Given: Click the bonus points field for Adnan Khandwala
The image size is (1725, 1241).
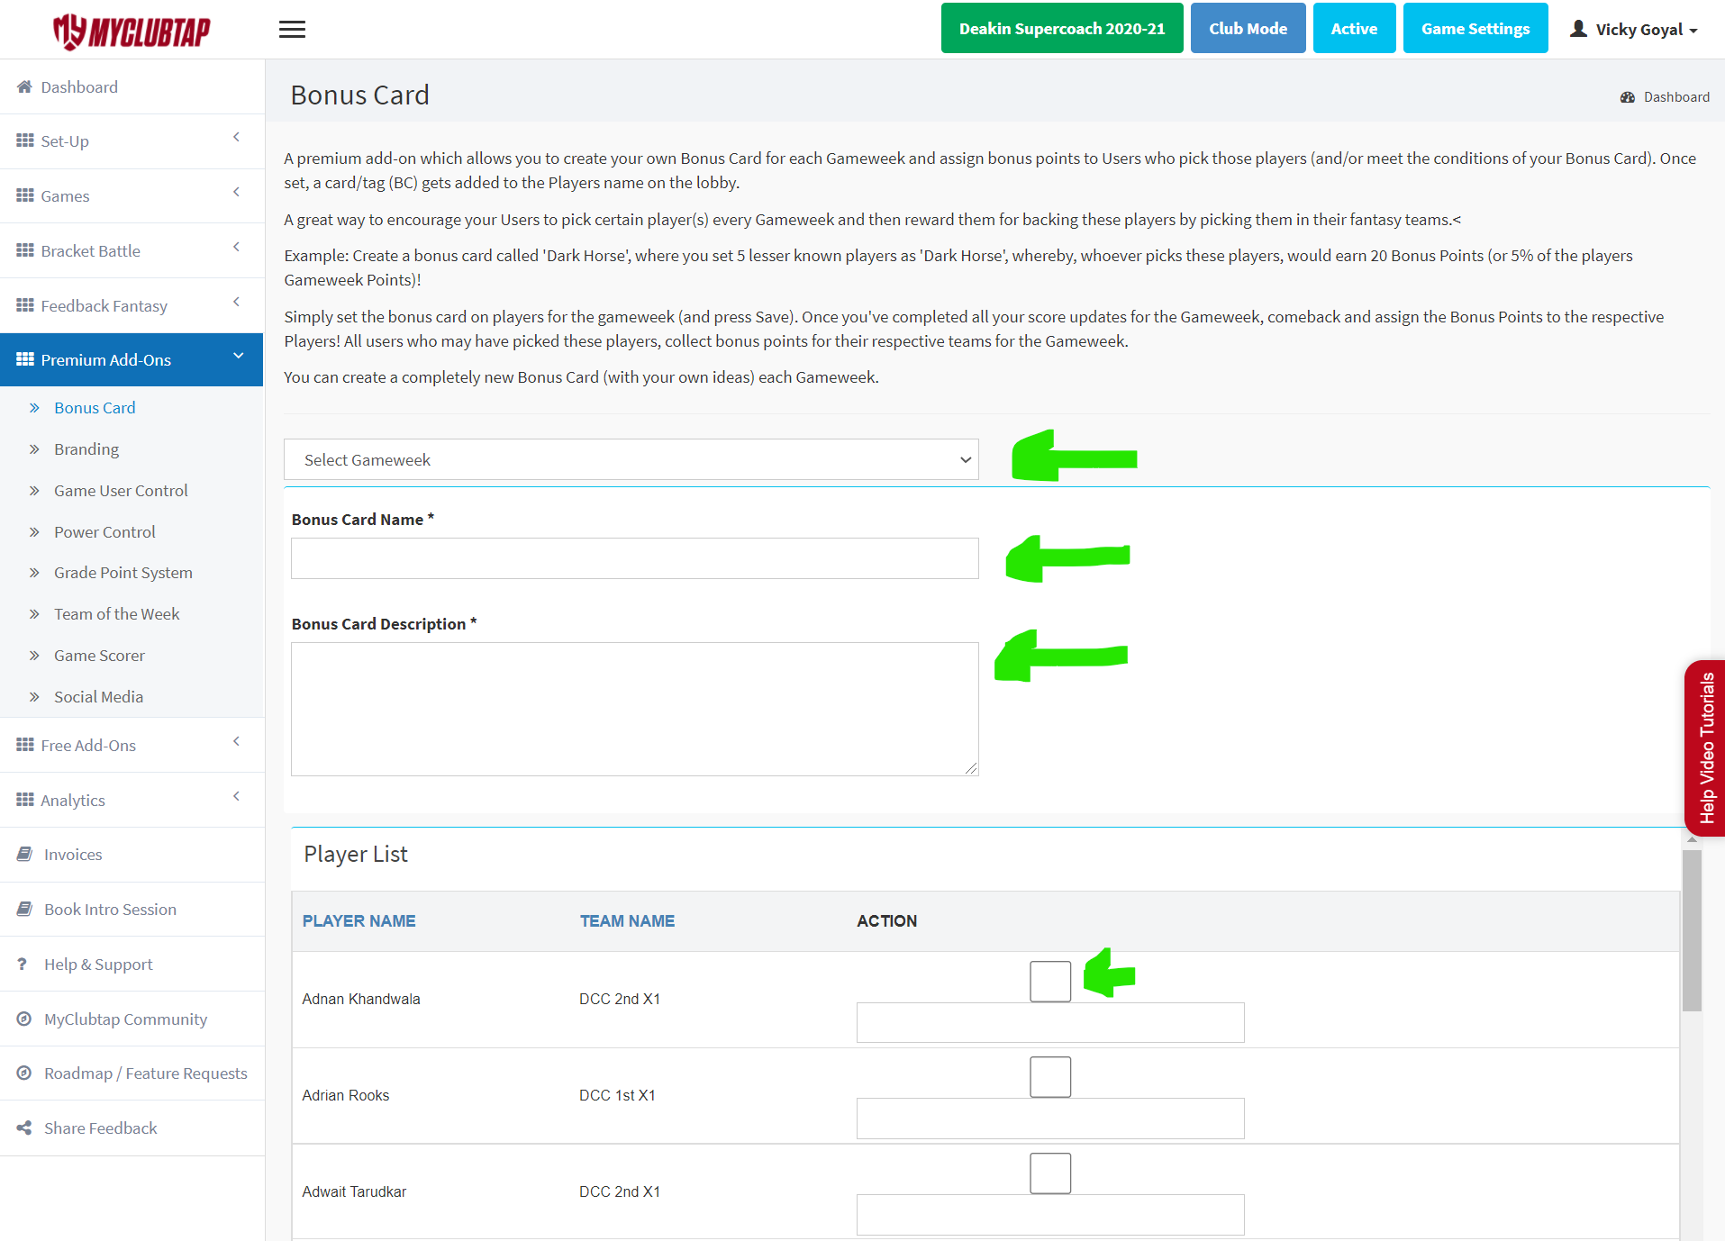Looking at the screenshot, I should [x=1050, y=1023].
